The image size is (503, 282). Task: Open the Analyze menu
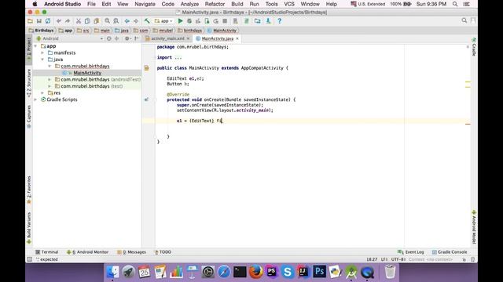tap(189, 4)
